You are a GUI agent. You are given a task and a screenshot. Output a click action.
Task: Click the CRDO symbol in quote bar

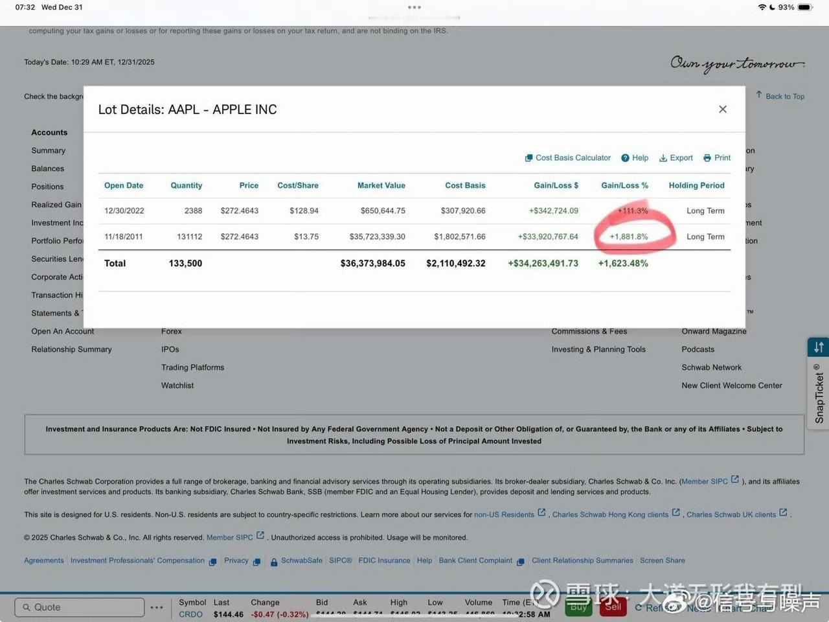click(x=190, y=614)
